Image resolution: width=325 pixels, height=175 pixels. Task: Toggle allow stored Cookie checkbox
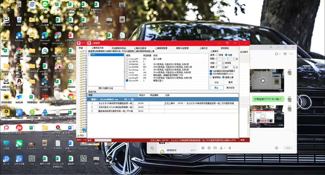(211, 74)
